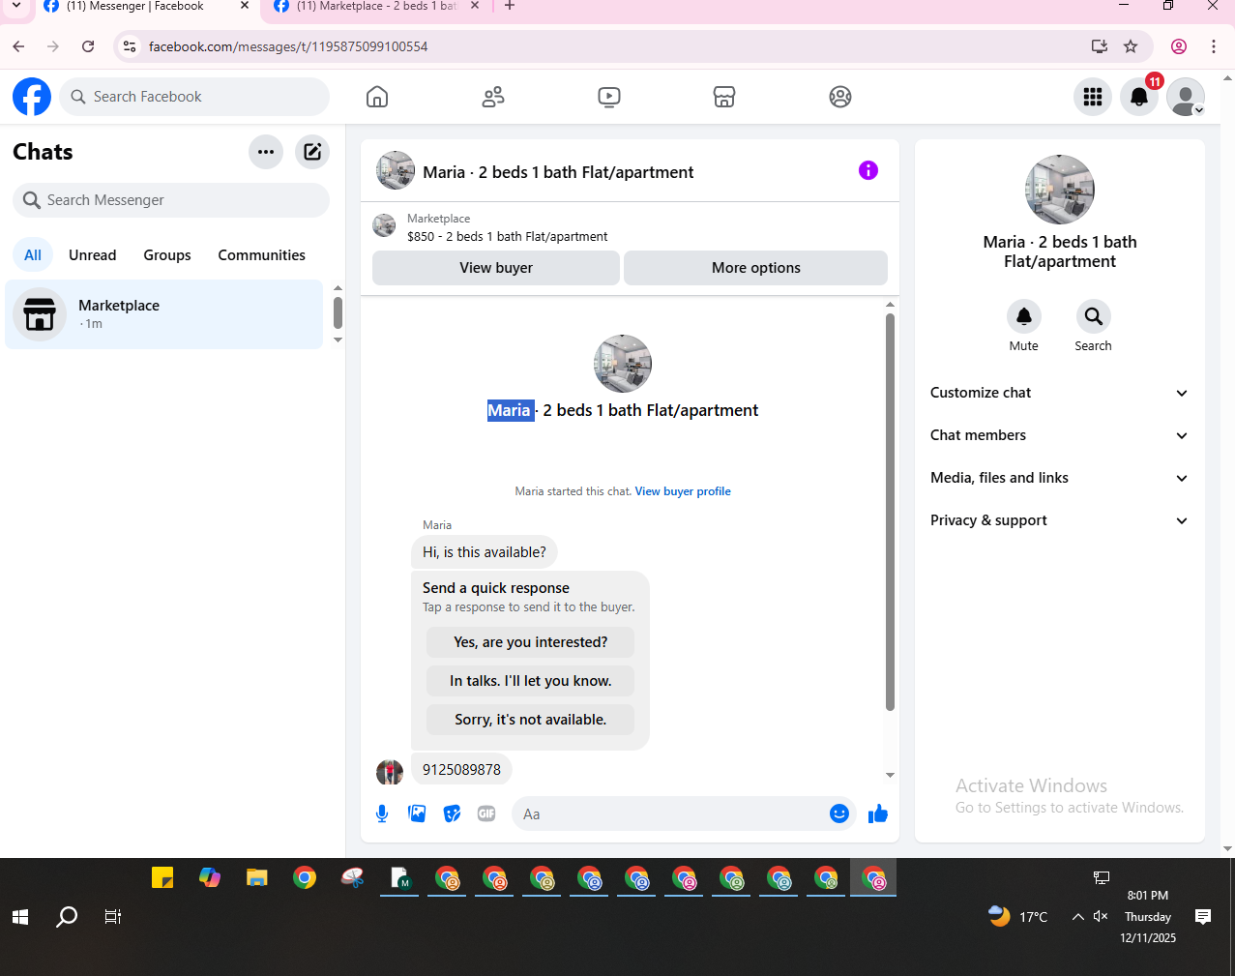Choose a sticker icon
The height and width of the screenshot is (976, 1235).
(452, 813)
